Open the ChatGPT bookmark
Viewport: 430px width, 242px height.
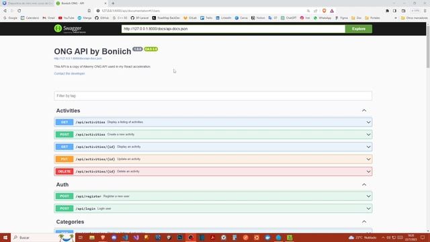[288, 18]
